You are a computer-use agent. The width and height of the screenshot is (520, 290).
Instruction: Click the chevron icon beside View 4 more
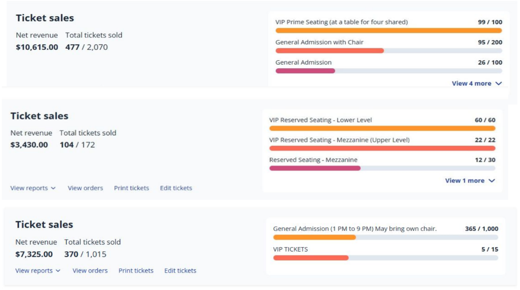pyautogui.click(x=499, y=84)
